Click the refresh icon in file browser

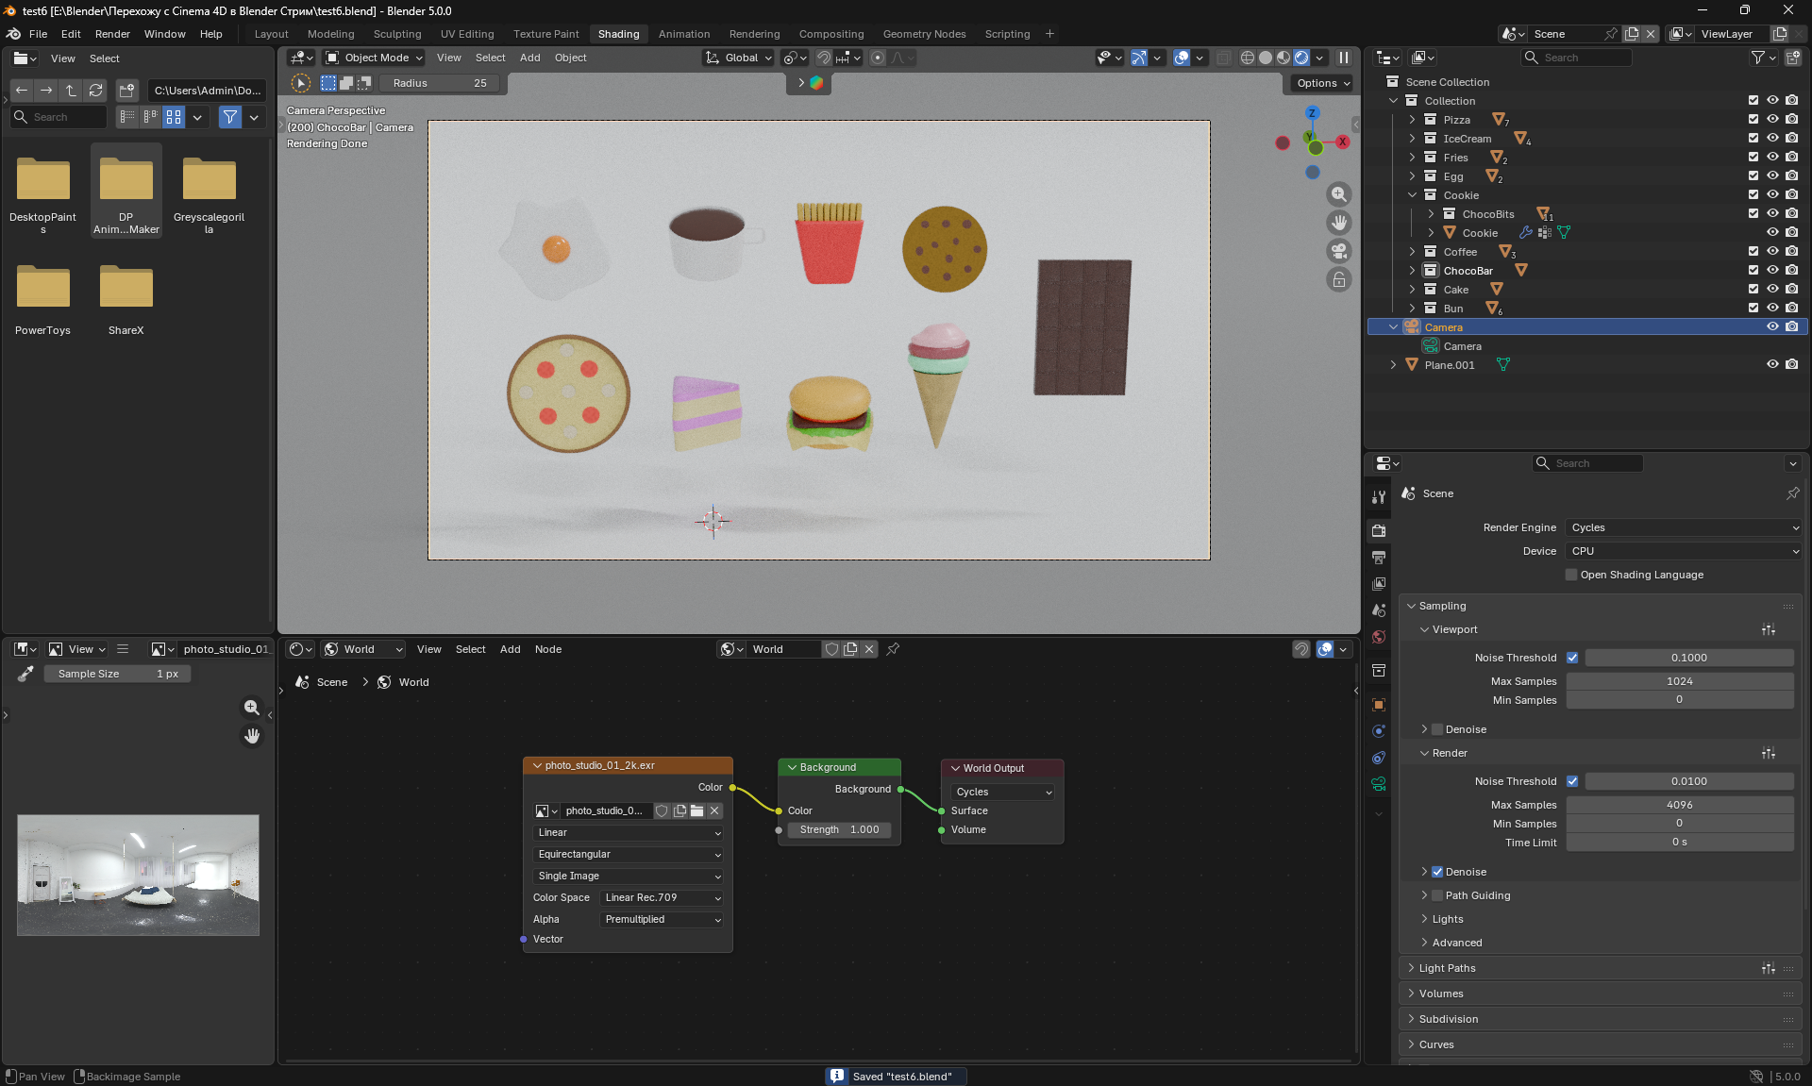tap(95, 91)
